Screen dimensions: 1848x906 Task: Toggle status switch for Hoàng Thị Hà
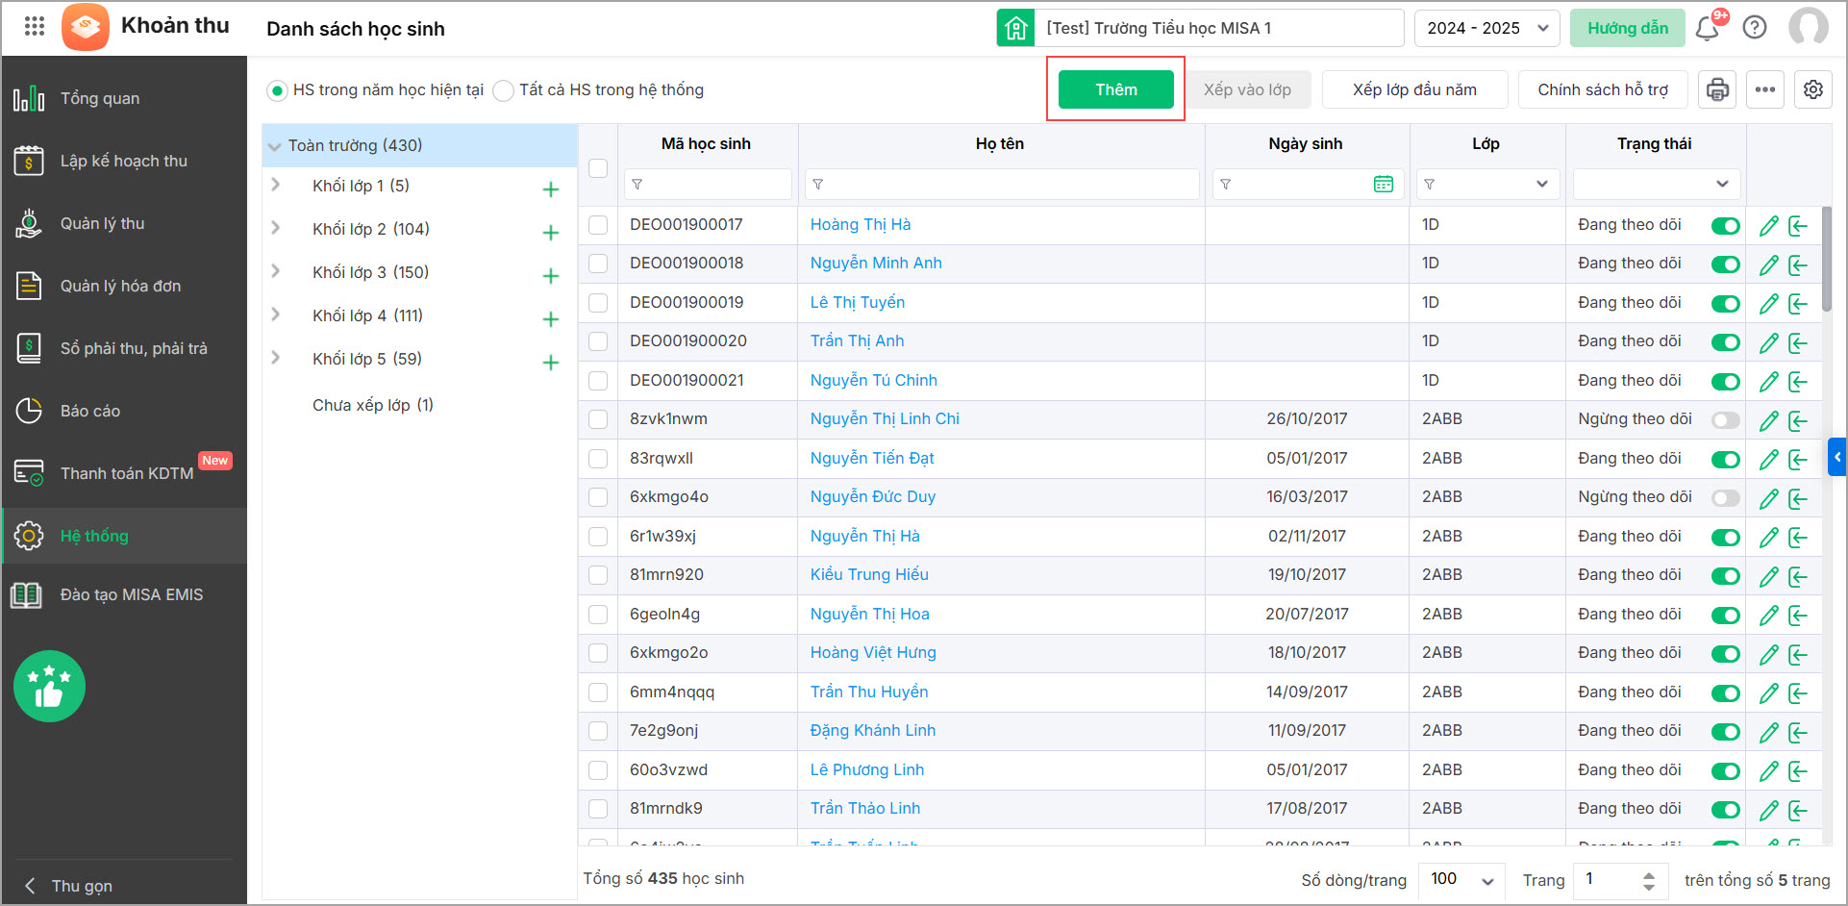point(1726,226)
